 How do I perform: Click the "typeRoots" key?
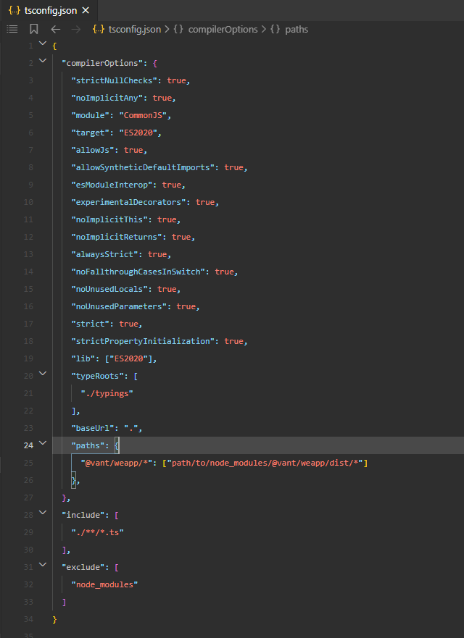[97, 377]
